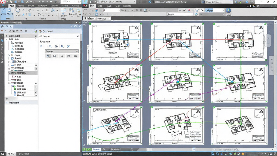Collapse the root node of the project tree
The image size is (277, 156).
tap(7, 39)
